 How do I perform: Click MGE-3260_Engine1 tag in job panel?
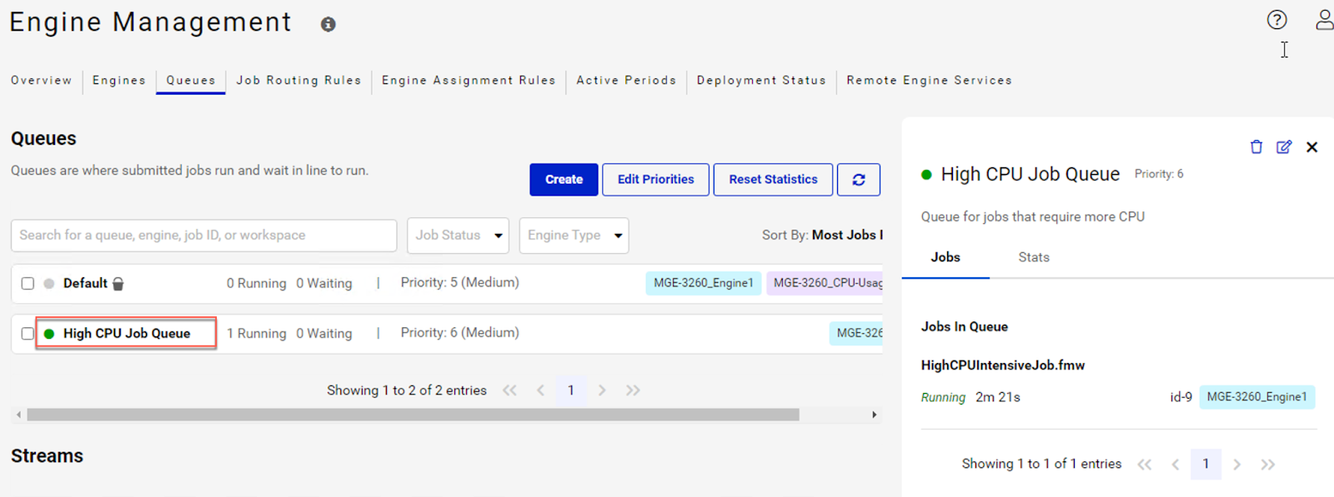click(1257, 397)
